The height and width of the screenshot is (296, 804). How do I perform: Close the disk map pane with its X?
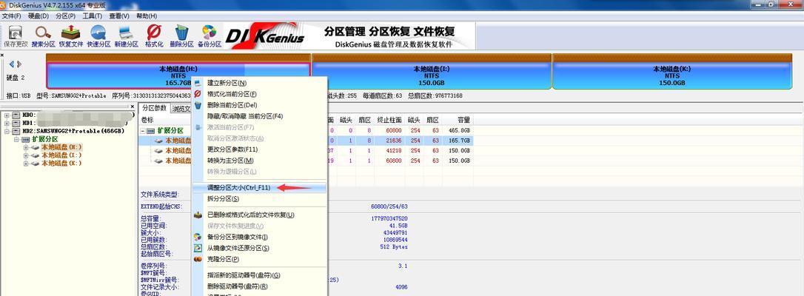2,55
